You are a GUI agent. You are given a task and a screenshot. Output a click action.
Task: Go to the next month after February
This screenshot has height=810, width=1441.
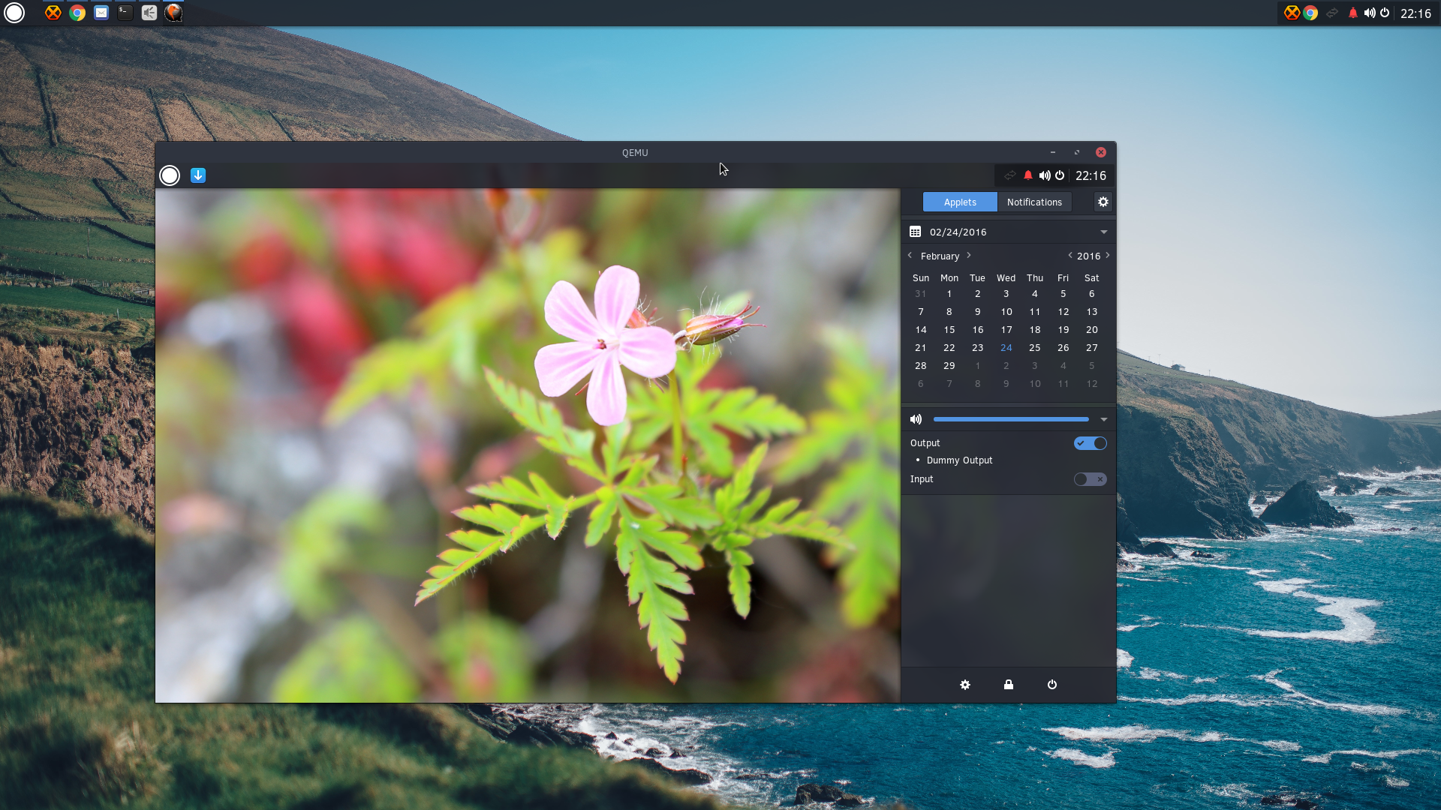pyautogui.click(x=969, y=256)
